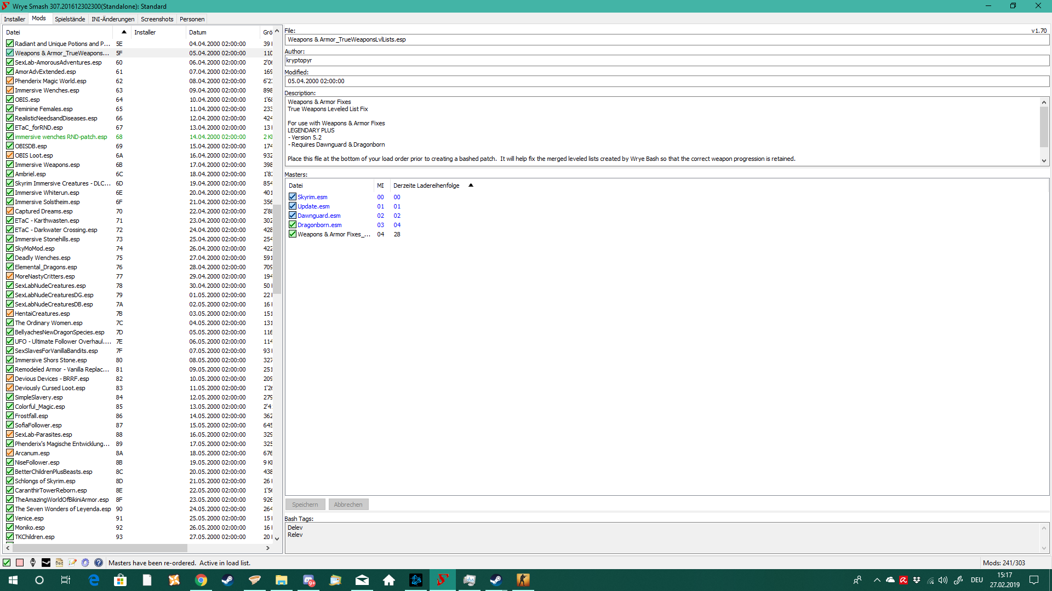
Task: Toggle the Skyrim.esm master checkbox
Action: [293, 197]
